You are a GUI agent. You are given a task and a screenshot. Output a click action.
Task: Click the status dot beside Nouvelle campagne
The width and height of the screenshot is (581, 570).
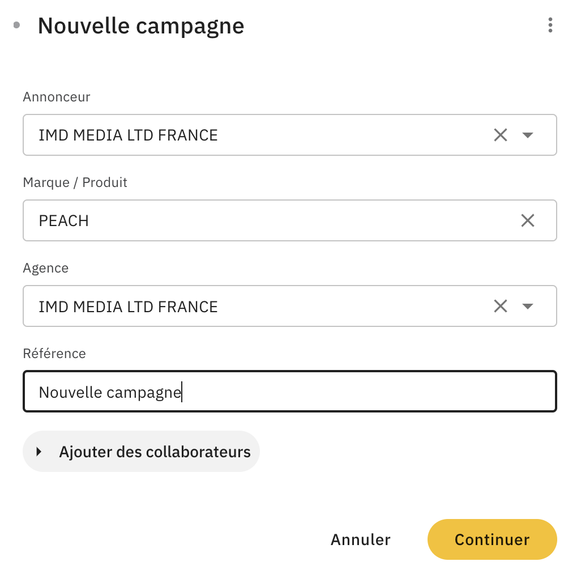click(x=16, y=25)
